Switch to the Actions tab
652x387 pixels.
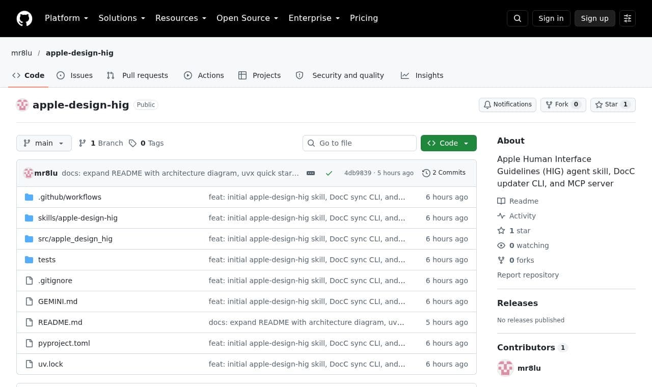(x=204, y=75)
